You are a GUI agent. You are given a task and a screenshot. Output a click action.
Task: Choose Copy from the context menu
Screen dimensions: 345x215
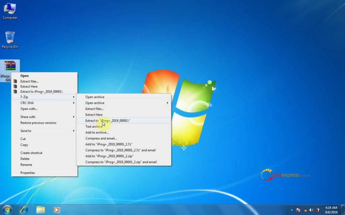[x=44, y=145]
